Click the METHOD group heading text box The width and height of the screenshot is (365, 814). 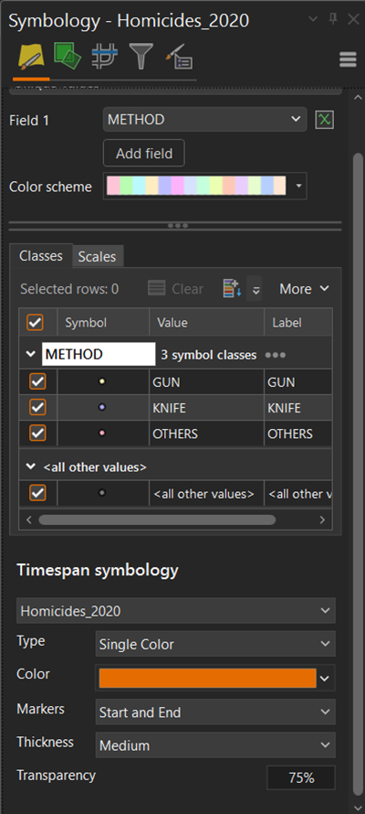pos(99,355)
